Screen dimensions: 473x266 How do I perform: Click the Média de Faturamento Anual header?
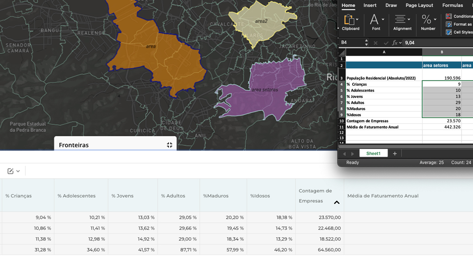pos(383,196)
